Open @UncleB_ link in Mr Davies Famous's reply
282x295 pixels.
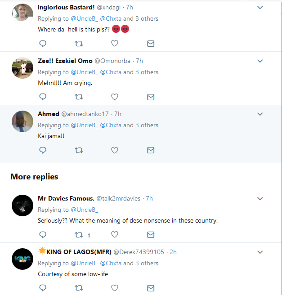84,210
